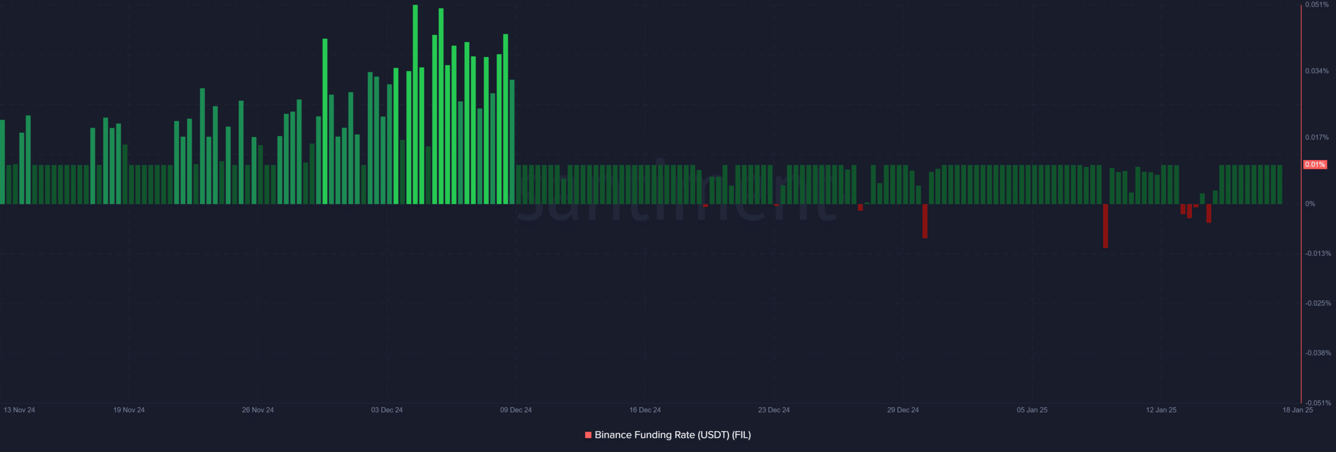Screen dimensions: 1336x452
Task: Click the 18 Jan 25 end date label
Action: (x=1297, y=410)
